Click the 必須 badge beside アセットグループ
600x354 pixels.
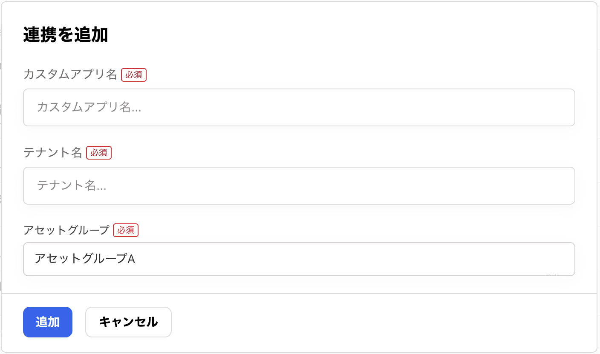click(126, 230)
